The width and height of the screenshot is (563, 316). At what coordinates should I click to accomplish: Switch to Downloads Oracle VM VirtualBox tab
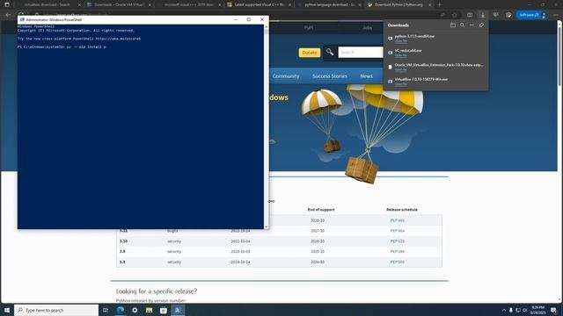[x=120, y=4]
